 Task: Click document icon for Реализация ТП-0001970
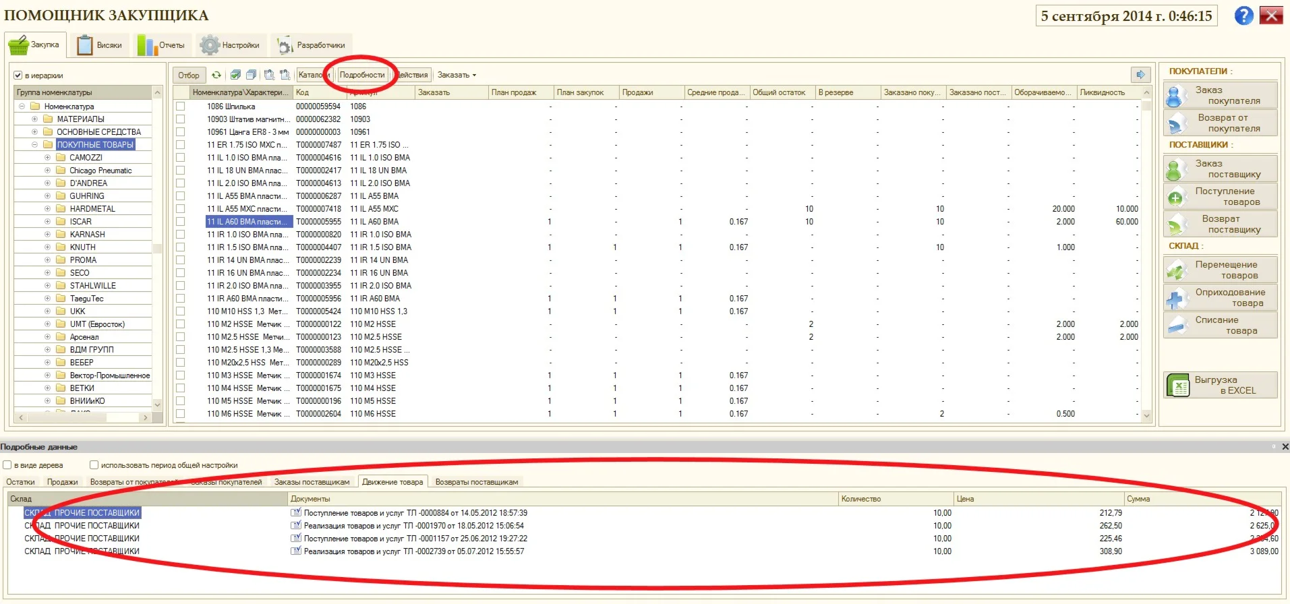295,525
